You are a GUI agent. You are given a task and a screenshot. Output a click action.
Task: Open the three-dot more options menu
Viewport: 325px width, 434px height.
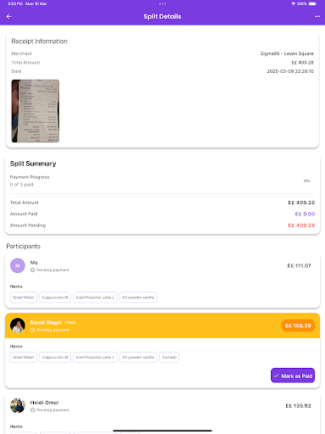[317, 16]
